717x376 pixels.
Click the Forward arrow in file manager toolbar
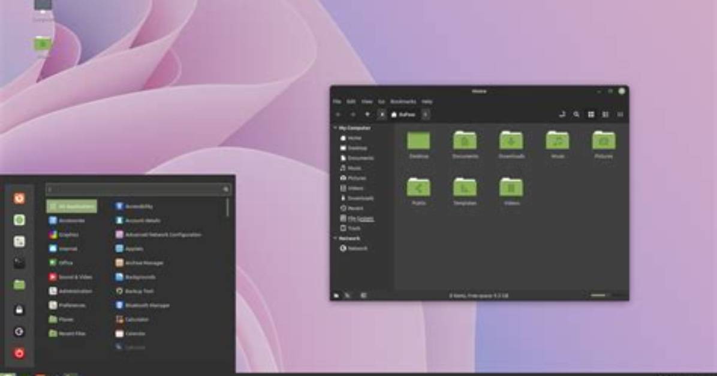(353, 115)
